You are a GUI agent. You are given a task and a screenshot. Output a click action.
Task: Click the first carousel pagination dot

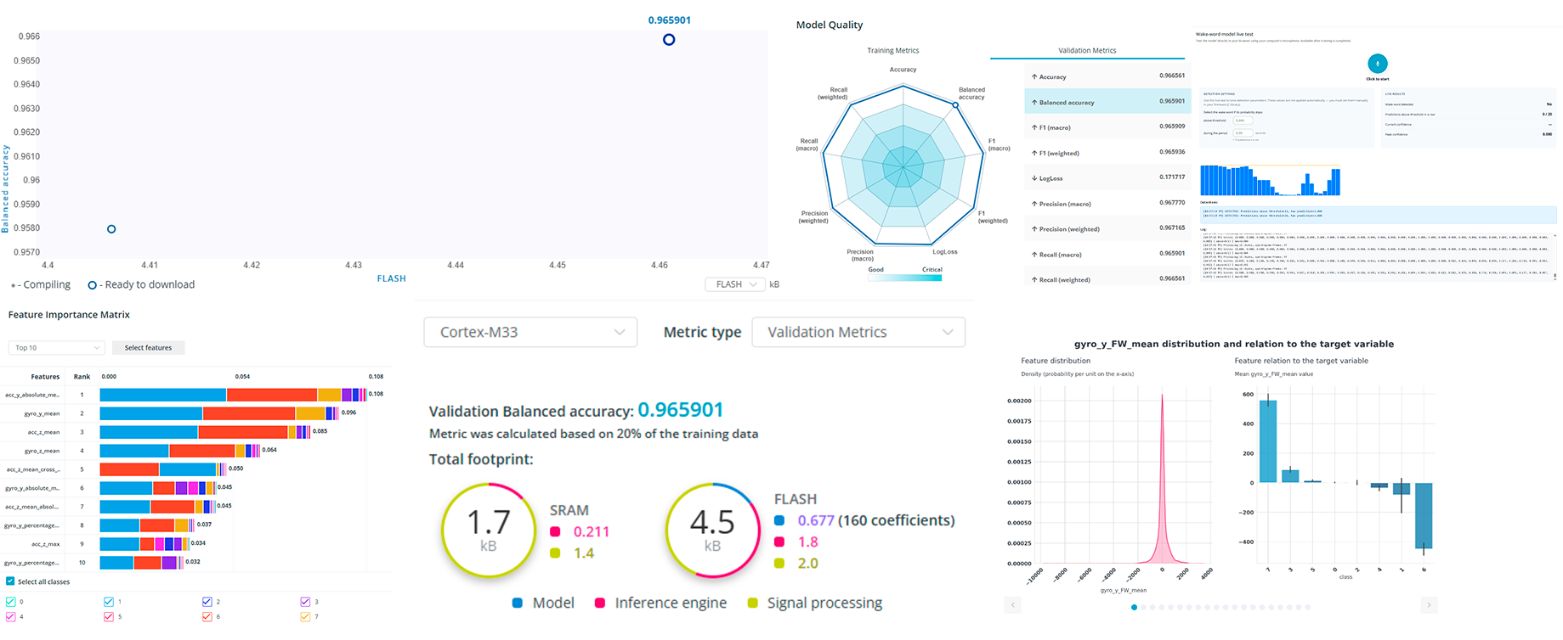point(1134,607)
